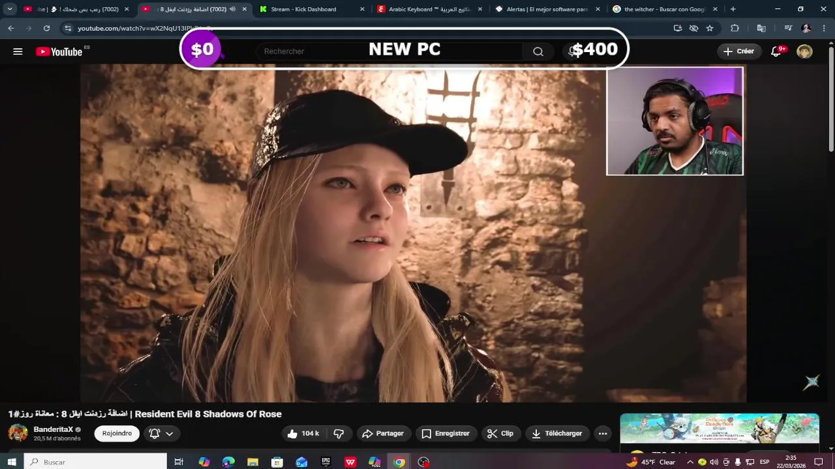Image resolution: width=835 pixels, height=469 pixels.
Task: Open Chrome three-dot menu
Action: [825, 28]
